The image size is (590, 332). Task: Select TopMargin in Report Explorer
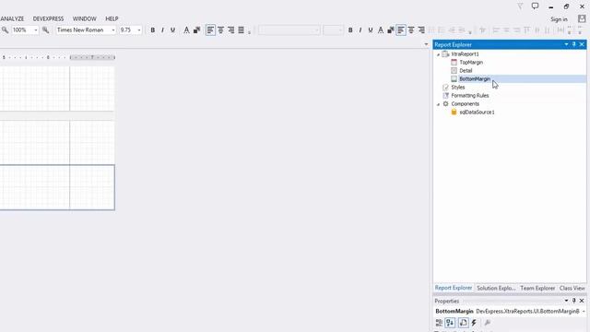point(471,63)
